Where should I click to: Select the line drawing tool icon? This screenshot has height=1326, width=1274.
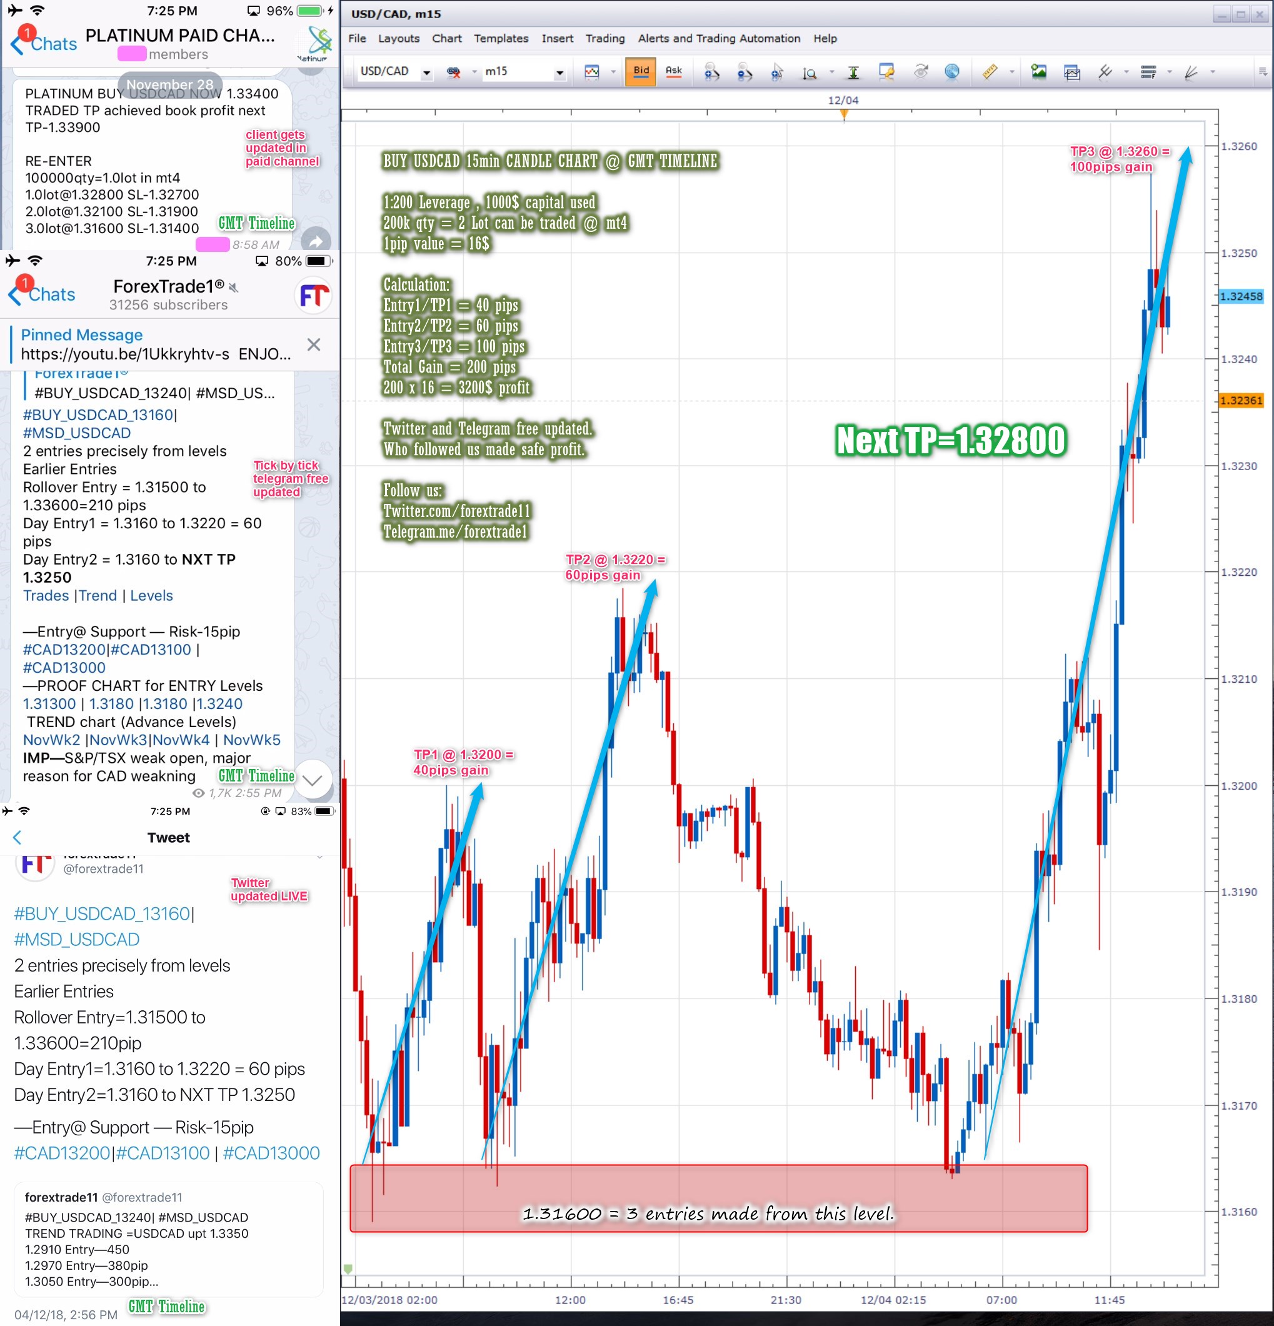point(1105,71)
